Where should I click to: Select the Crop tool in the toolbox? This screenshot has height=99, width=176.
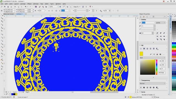(2, 21)
